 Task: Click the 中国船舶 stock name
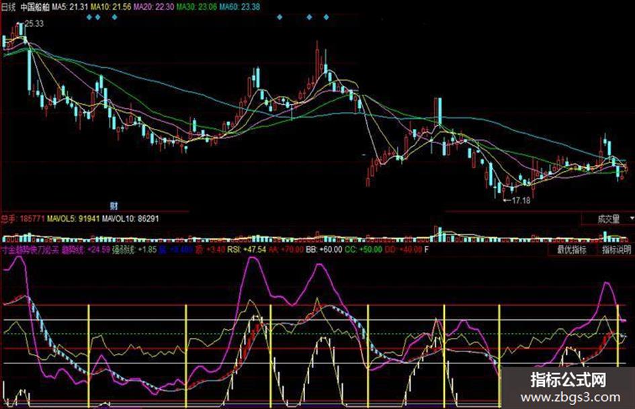(x=34, y=7)
